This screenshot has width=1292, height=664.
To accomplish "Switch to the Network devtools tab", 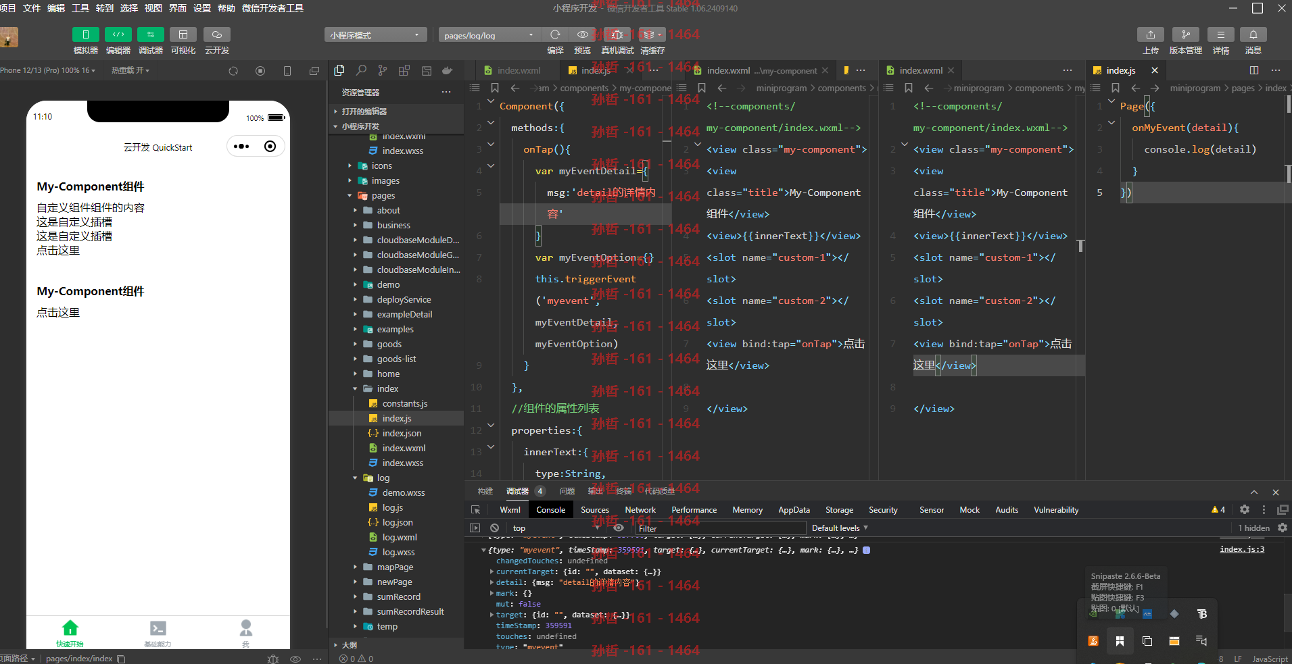I will [x=640, y=510].
